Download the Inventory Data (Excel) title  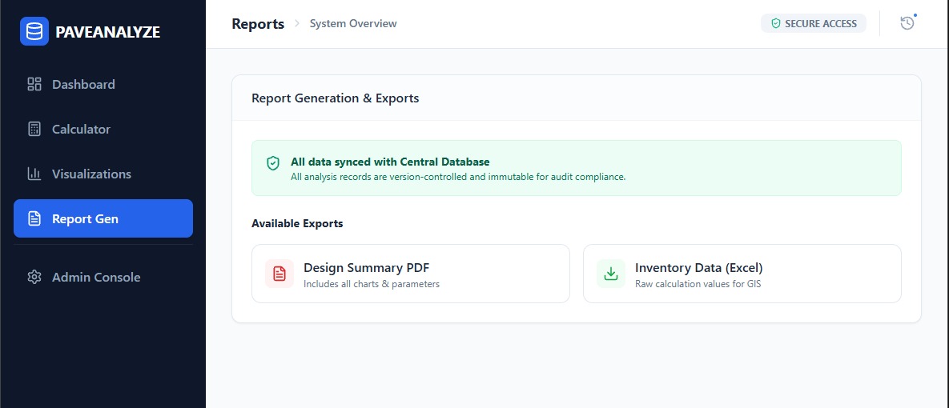[698, 267]
